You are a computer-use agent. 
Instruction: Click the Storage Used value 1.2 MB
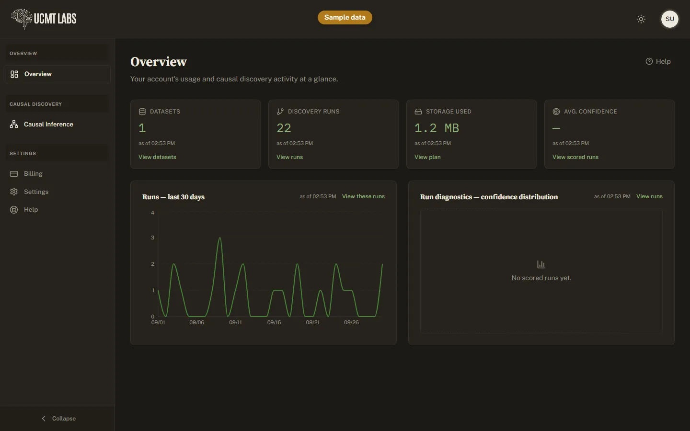click(437, 128)
